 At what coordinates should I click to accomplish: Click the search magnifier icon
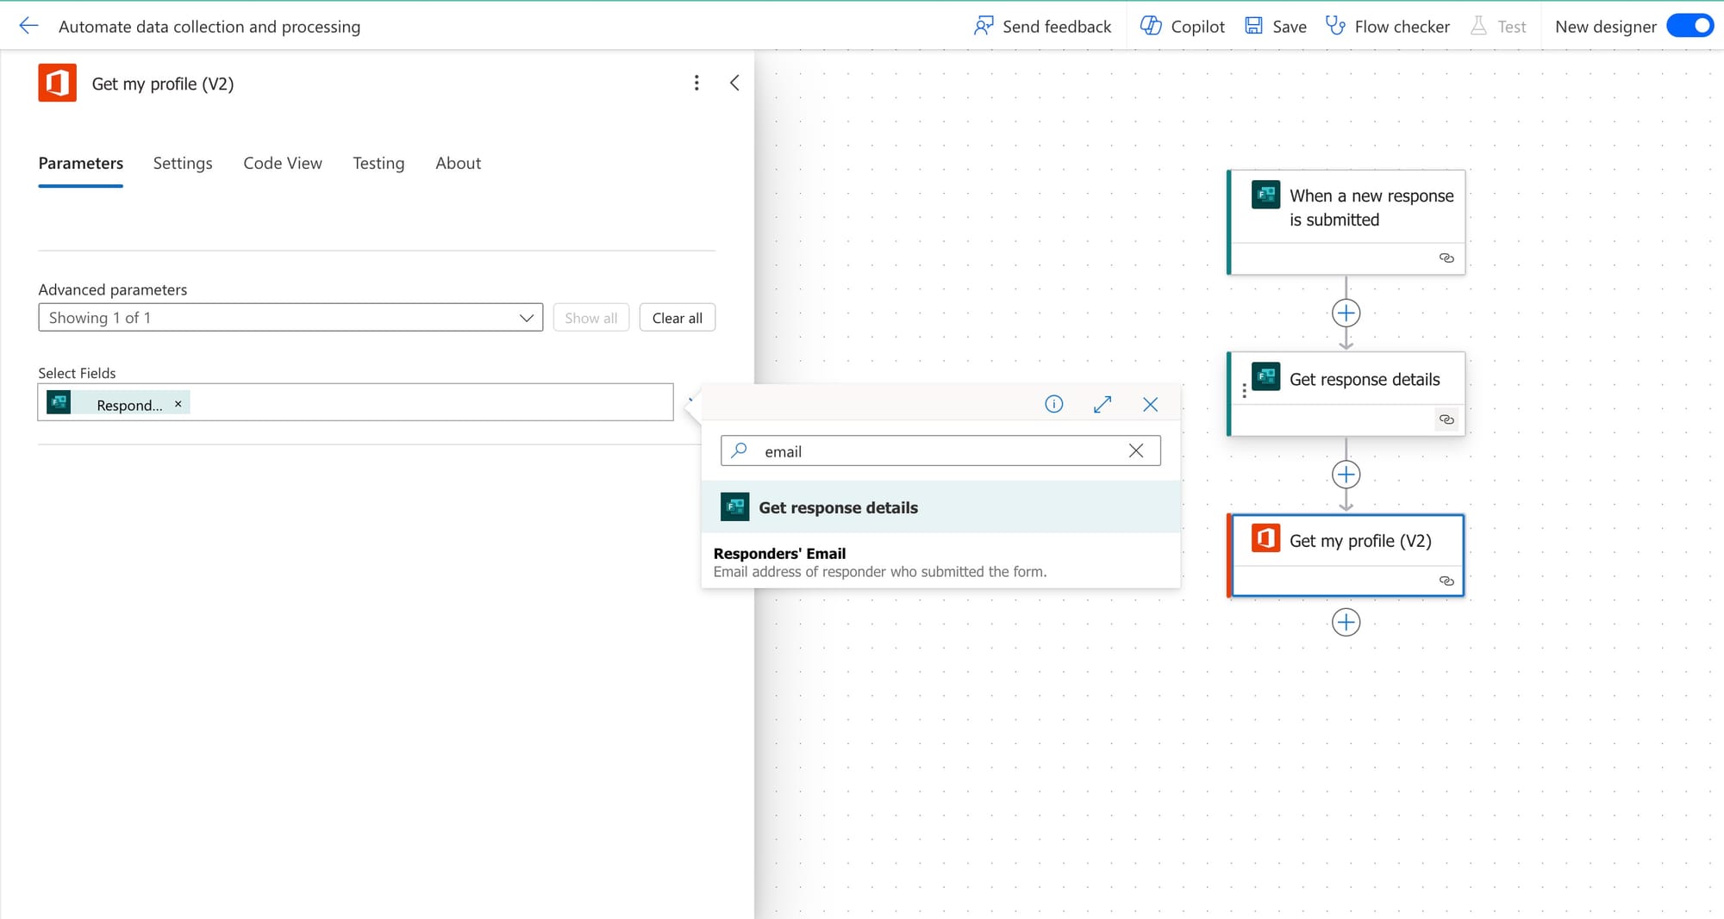point(740,450)
